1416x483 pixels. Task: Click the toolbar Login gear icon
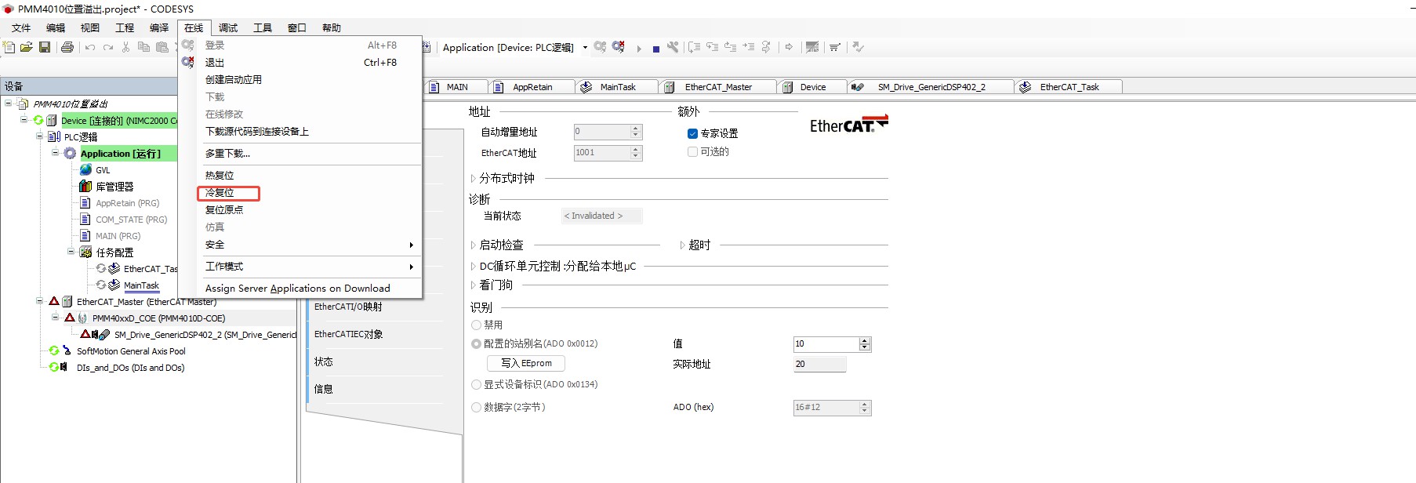coord(600,47)
